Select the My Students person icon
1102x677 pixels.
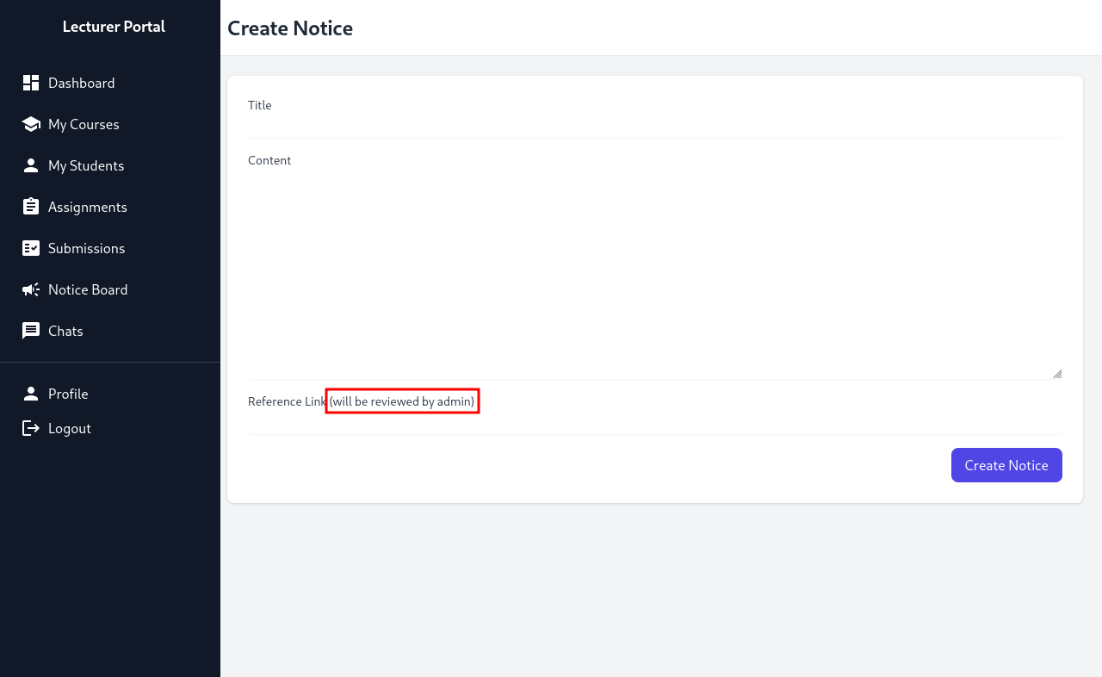pyautogui.click(x=31, y=165)
